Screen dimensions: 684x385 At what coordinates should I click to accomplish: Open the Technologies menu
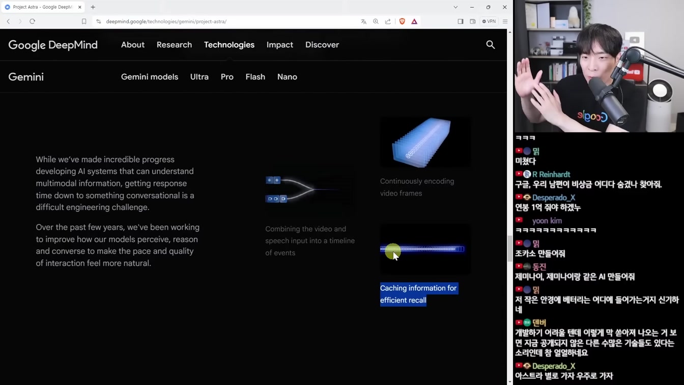pyautogui.click(x=229, y=45)
